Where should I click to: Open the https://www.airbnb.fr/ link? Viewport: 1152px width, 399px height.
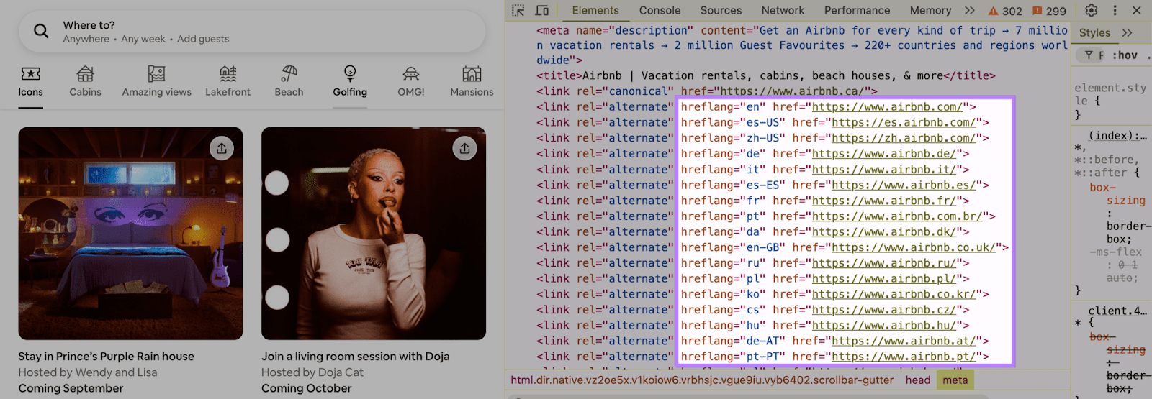884,201
